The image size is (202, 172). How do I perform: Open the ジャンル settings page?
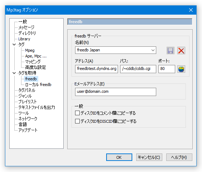[25, 96]
